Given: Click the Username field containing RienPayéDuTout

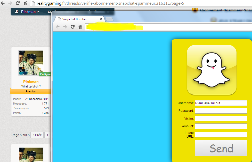Looking at the screenshot, I should pos(221,103).
